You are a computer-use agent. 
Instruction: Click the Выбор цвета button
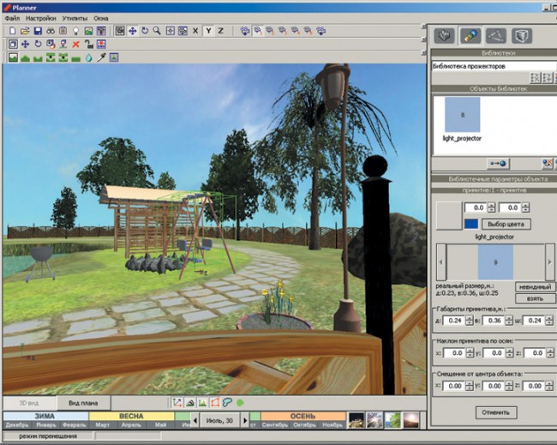(506, 225)
